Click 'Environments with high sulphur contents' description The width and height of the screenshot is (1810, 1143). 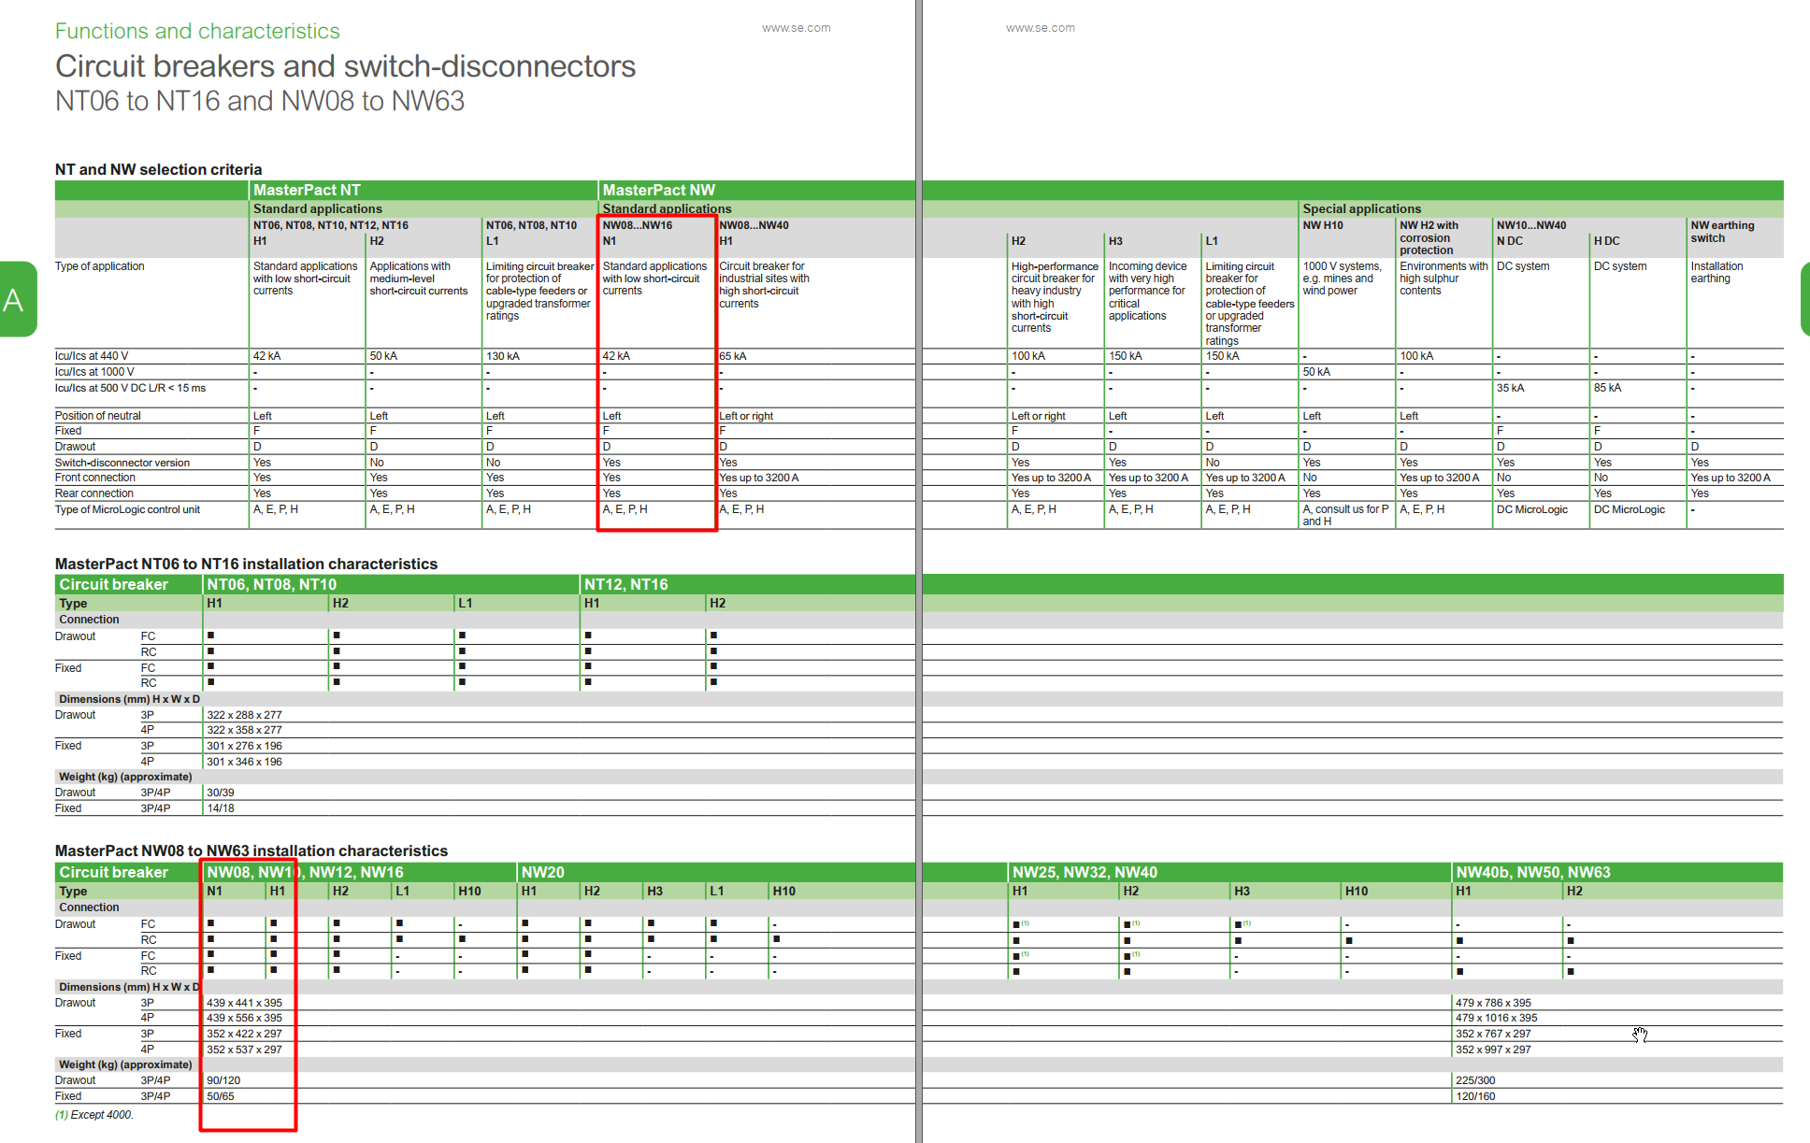click(x=1444, y=279)
